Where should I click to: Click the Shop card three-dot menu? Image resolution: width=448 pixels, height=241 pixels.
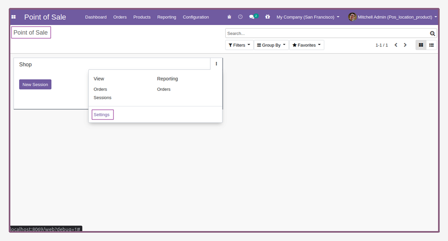tap(216, 64)
